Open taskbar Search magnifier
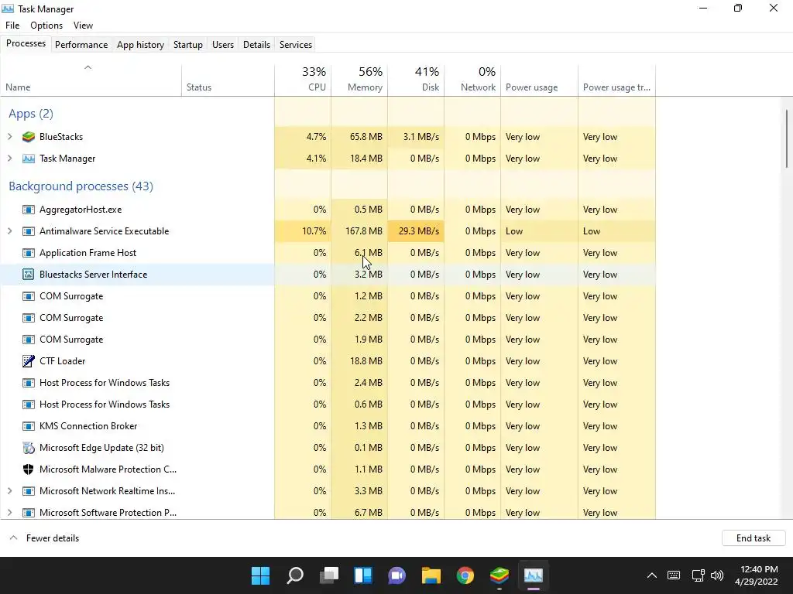Viewport: 793px width, 594px height. (295, 575)
